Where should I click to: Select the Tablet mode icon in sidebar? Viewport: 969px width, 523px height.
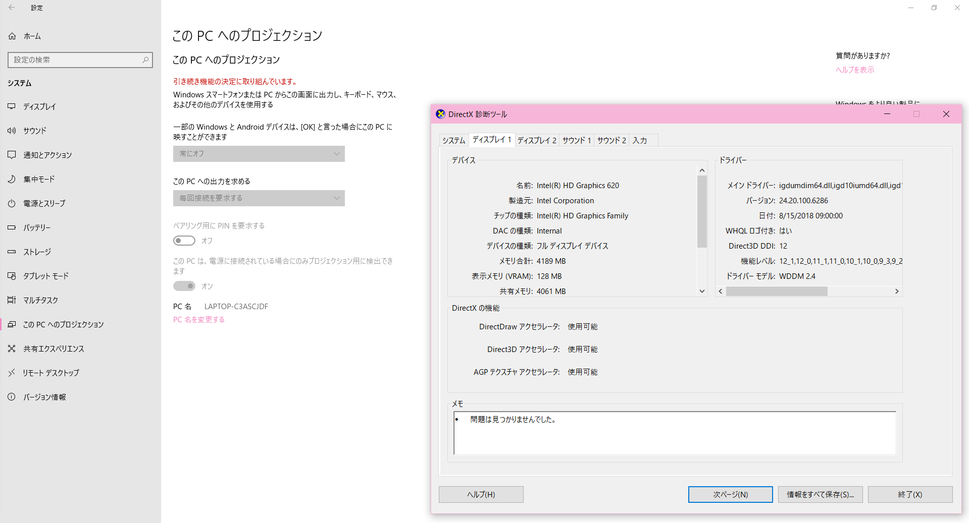(x=12, y=276)
